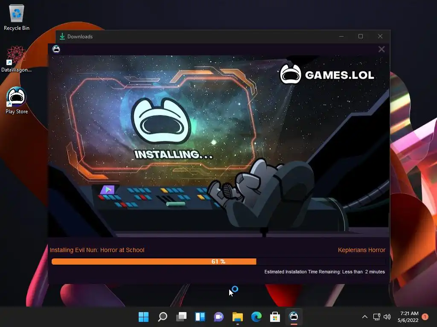Viewport: 437px width, 327px height.
Task: Click 'Installing Evil Nun: Horror at School' text
Action: tap(97, 250)
